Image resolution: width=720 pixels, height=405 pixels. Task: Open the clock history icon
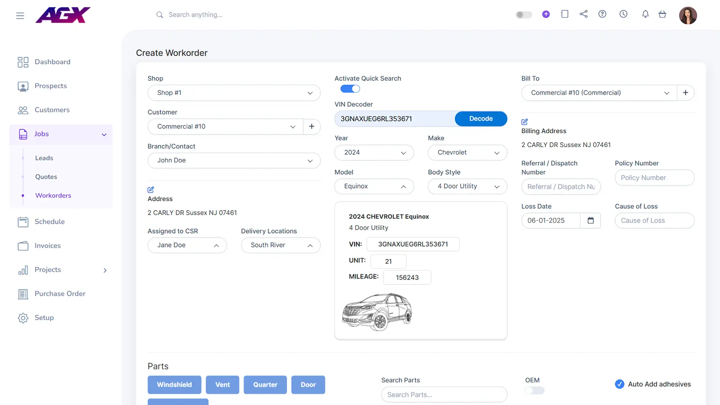[623, 14]
